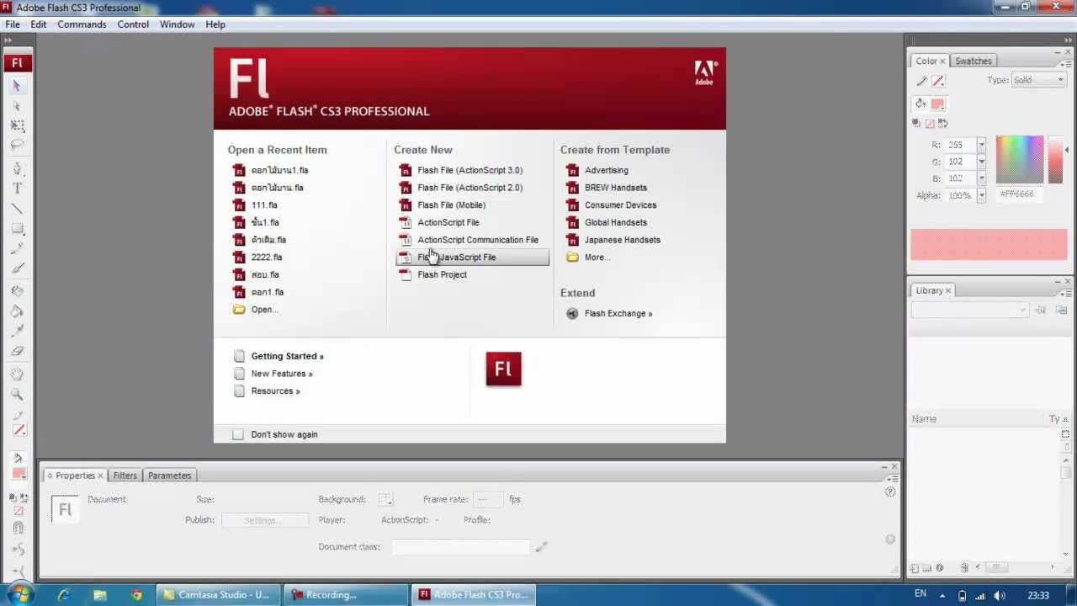Open the Alpha value dropdown arrow
Viewport: 1077px width, 606px height.
point(981,195)
